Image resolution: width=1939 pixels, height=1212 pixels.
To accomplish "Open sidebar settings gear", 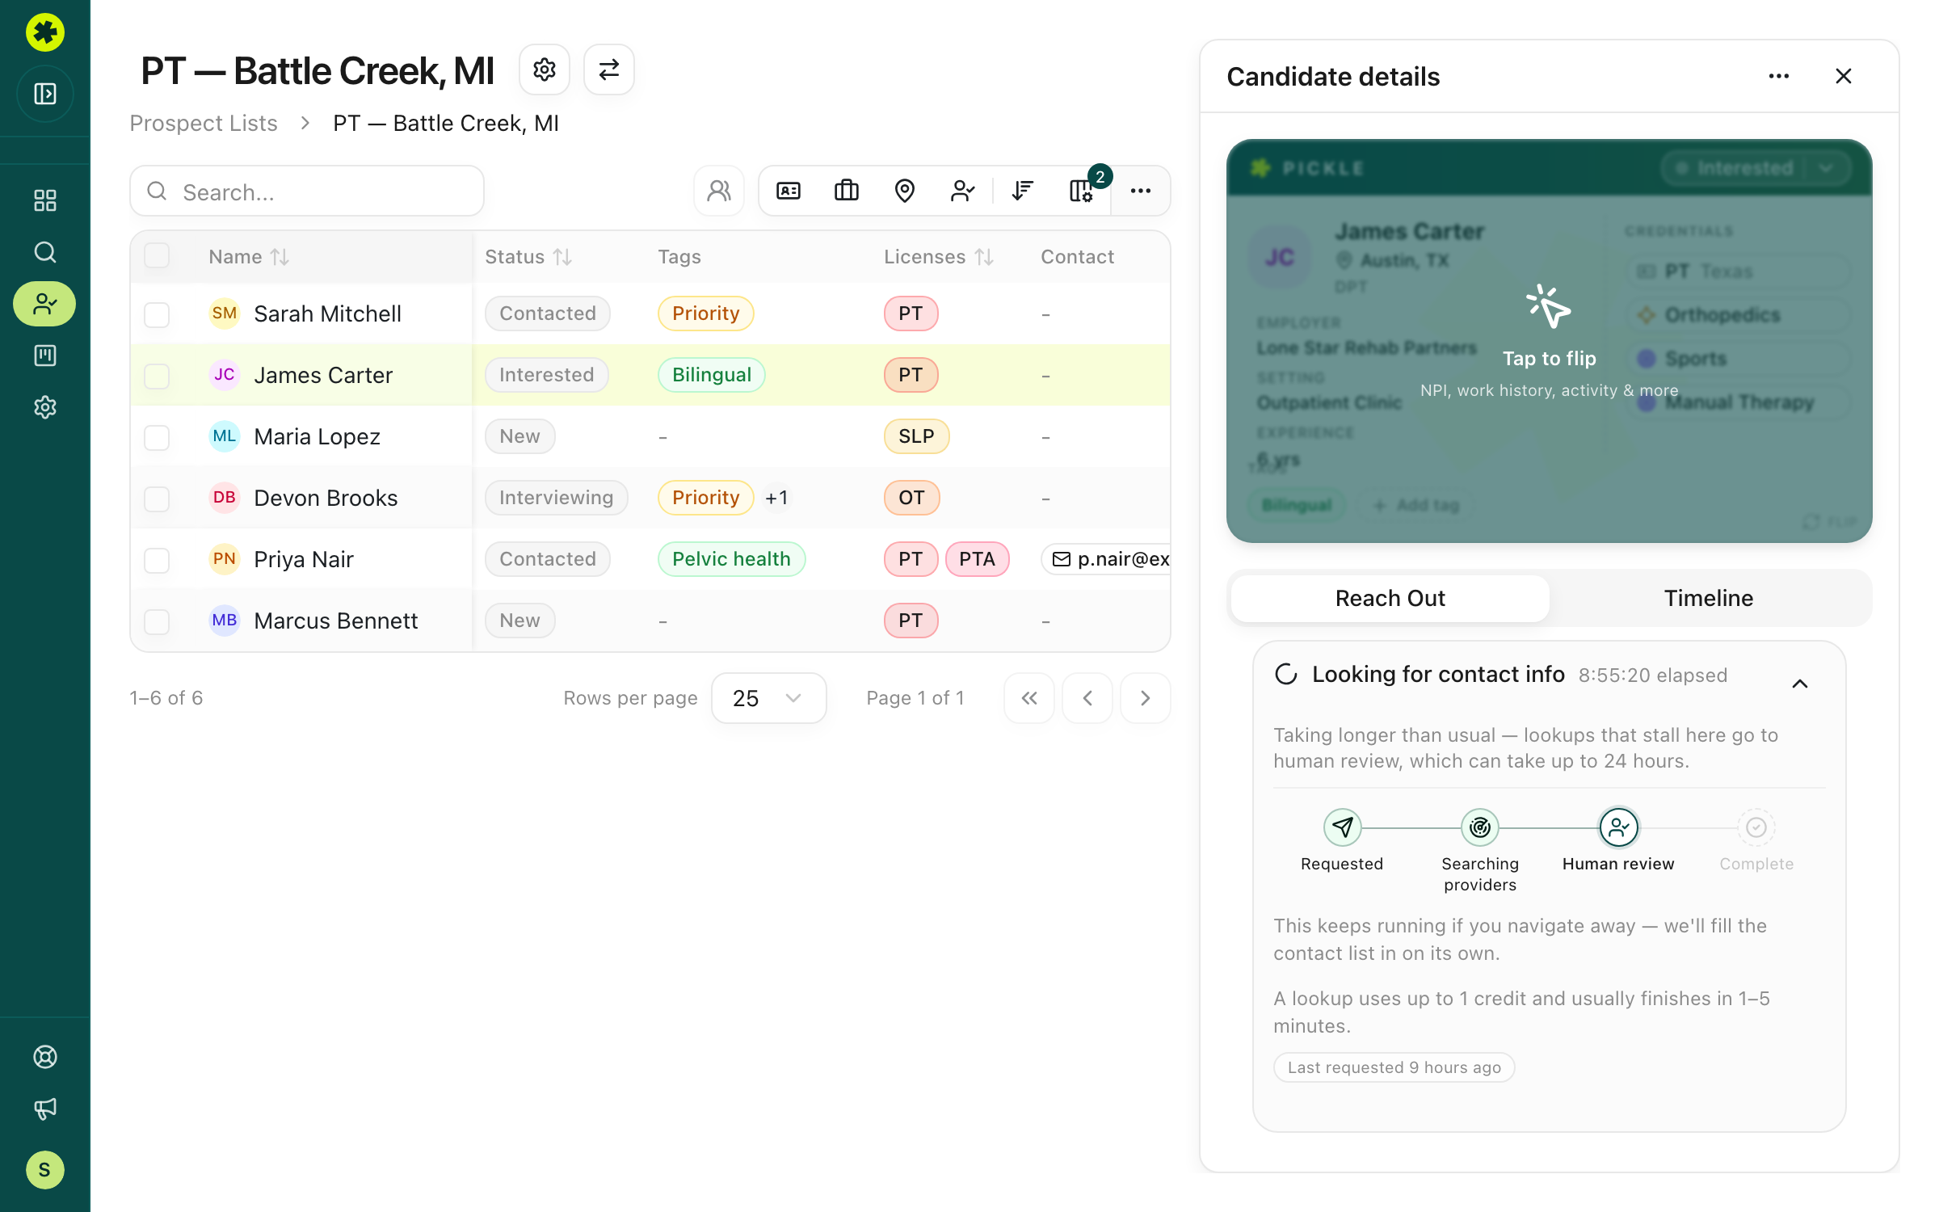I will [45, 407].
